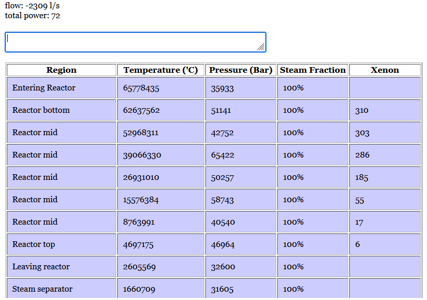Click temperature value 39066330

coord(142,155)
